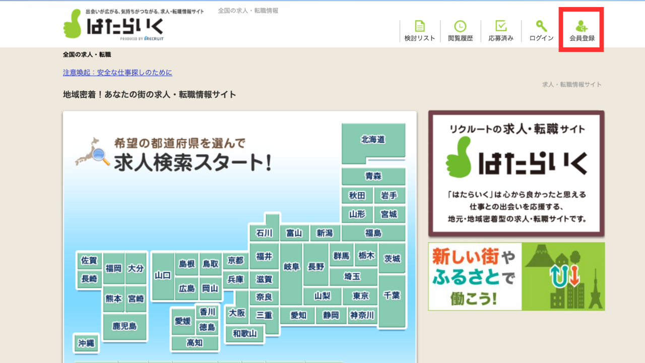Select 新潟 prefecture
The width and height of the screenshot is (645, 363).
[325, 233]
